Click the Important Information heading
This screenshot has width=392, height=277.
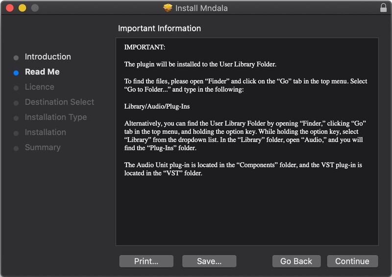pyautogui.click(x=159, y=28)
